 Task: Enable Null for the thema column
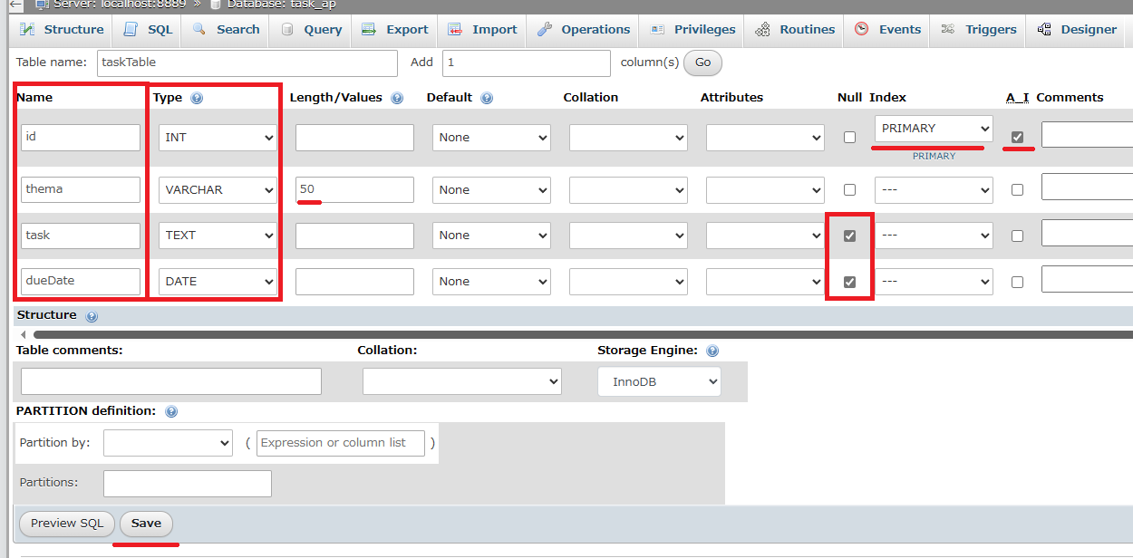(x=849, y=190)
